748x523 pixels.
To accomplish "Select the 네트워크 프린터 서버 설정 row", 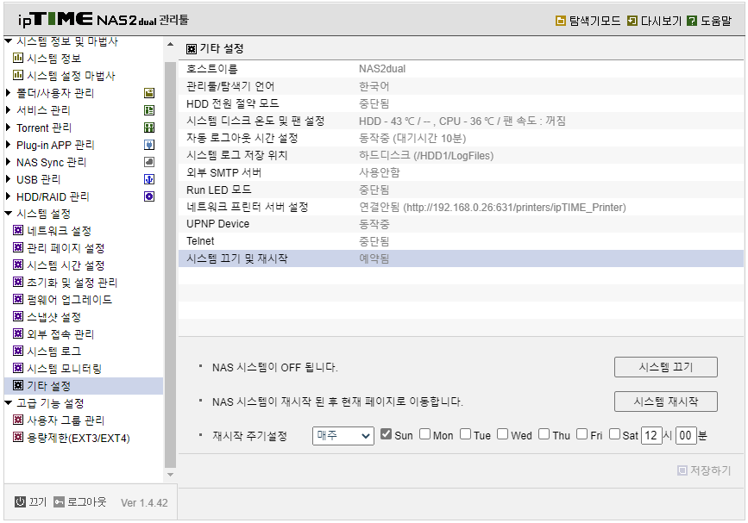I will (x=461, y=207).
